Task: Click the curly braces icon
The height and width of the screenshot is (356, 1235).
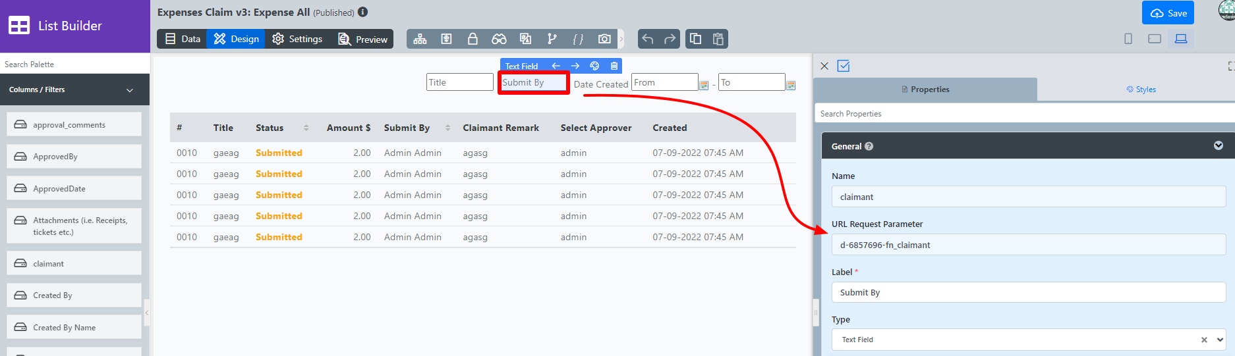Action: [578, 39]
